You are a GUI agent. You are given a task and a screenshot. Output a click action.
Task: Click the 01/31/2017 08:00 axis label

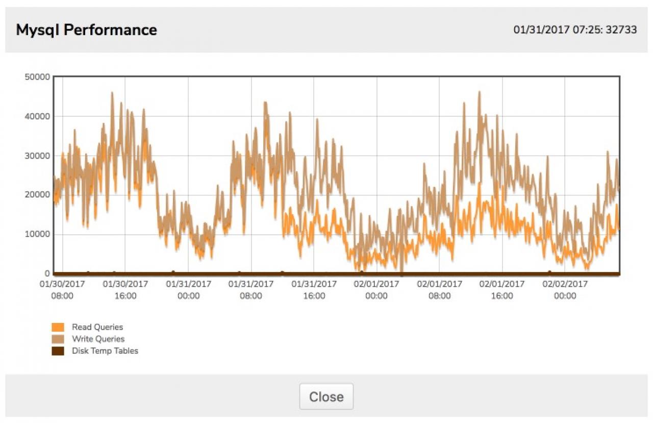coord(251,290)
